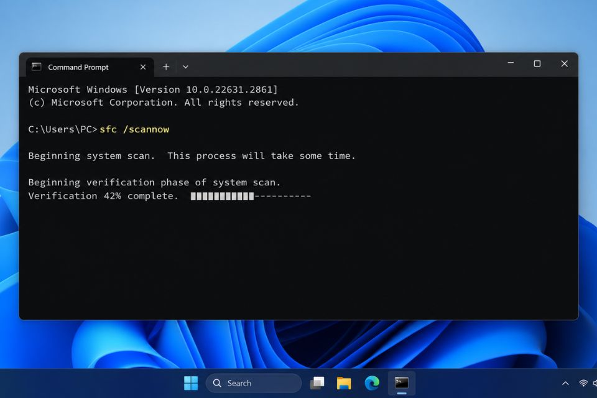This screenshot has width=597, height=398.
Task: Open a new terminal tab
Action: [x=166, y=67]
